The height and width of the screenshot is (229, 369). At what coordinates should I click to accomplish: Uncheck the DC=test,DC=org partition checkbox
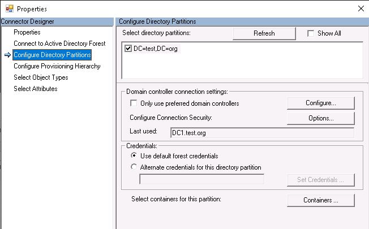click(128, 49)
